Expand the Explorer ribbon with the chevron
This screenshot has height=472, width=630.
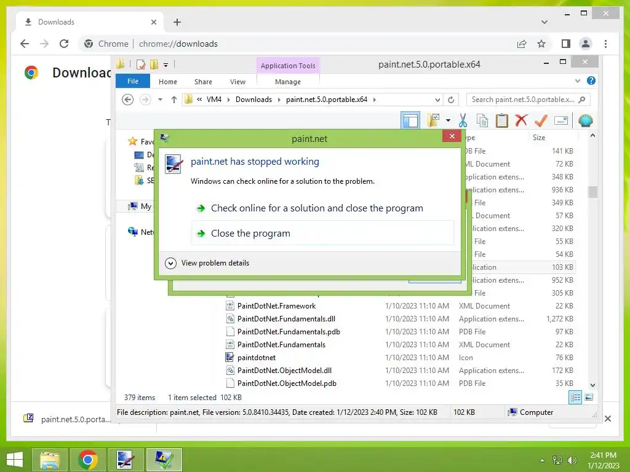click(x=577, y=81)
